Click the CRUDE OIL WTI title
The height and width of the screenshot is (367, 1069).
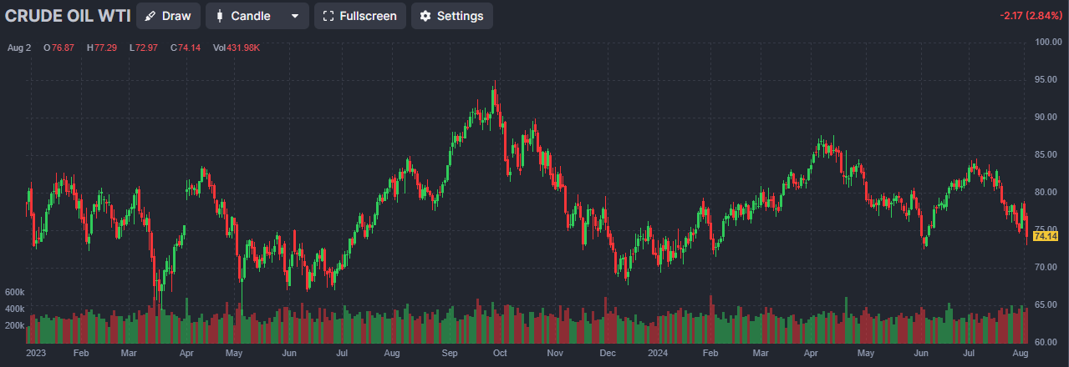click(x=67, y=16)
